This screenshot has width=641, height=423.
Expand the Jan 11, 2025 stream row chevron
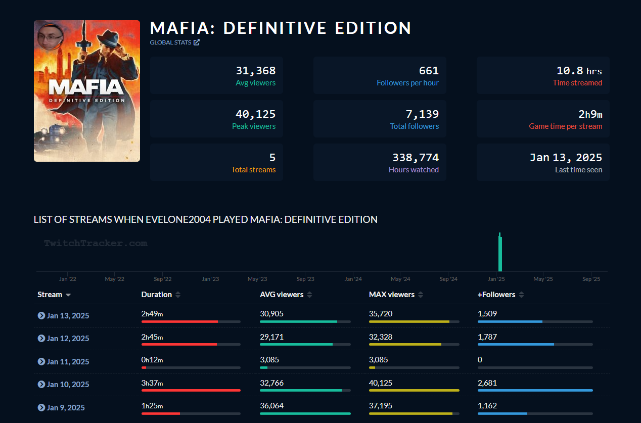click(x=41, y=361)
